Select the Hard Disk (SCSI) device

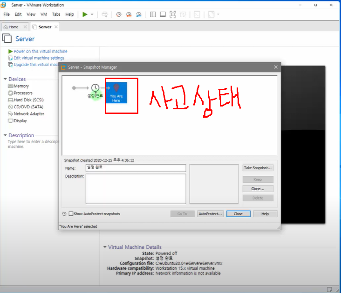[28, 100]
